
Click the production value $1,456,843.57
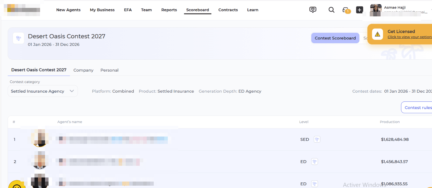coord(394,162)
